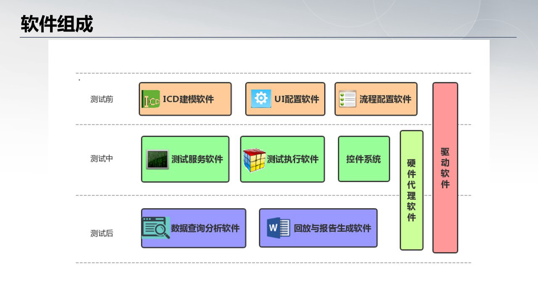This screenshot has width=538, height=302.
Task: Click the search-window icon for 数据查询分析软件
Action: pos(156,228)
